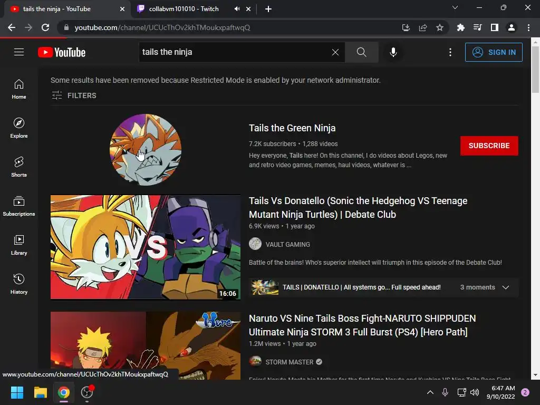Share this page using the share icon
Image resolution: width=540 pixels, height=405 pixels.
[x=423, y=27]
